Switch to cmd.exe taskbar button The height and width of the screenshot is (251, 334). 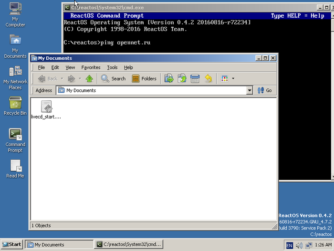(x=129, y=245)
